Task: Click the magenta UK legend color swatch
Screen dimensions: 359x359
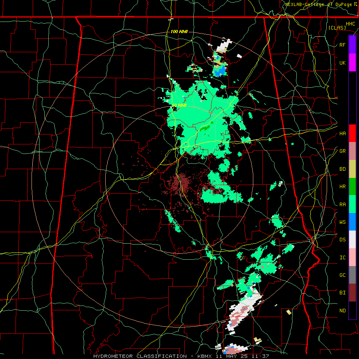Action: point(352,63)
